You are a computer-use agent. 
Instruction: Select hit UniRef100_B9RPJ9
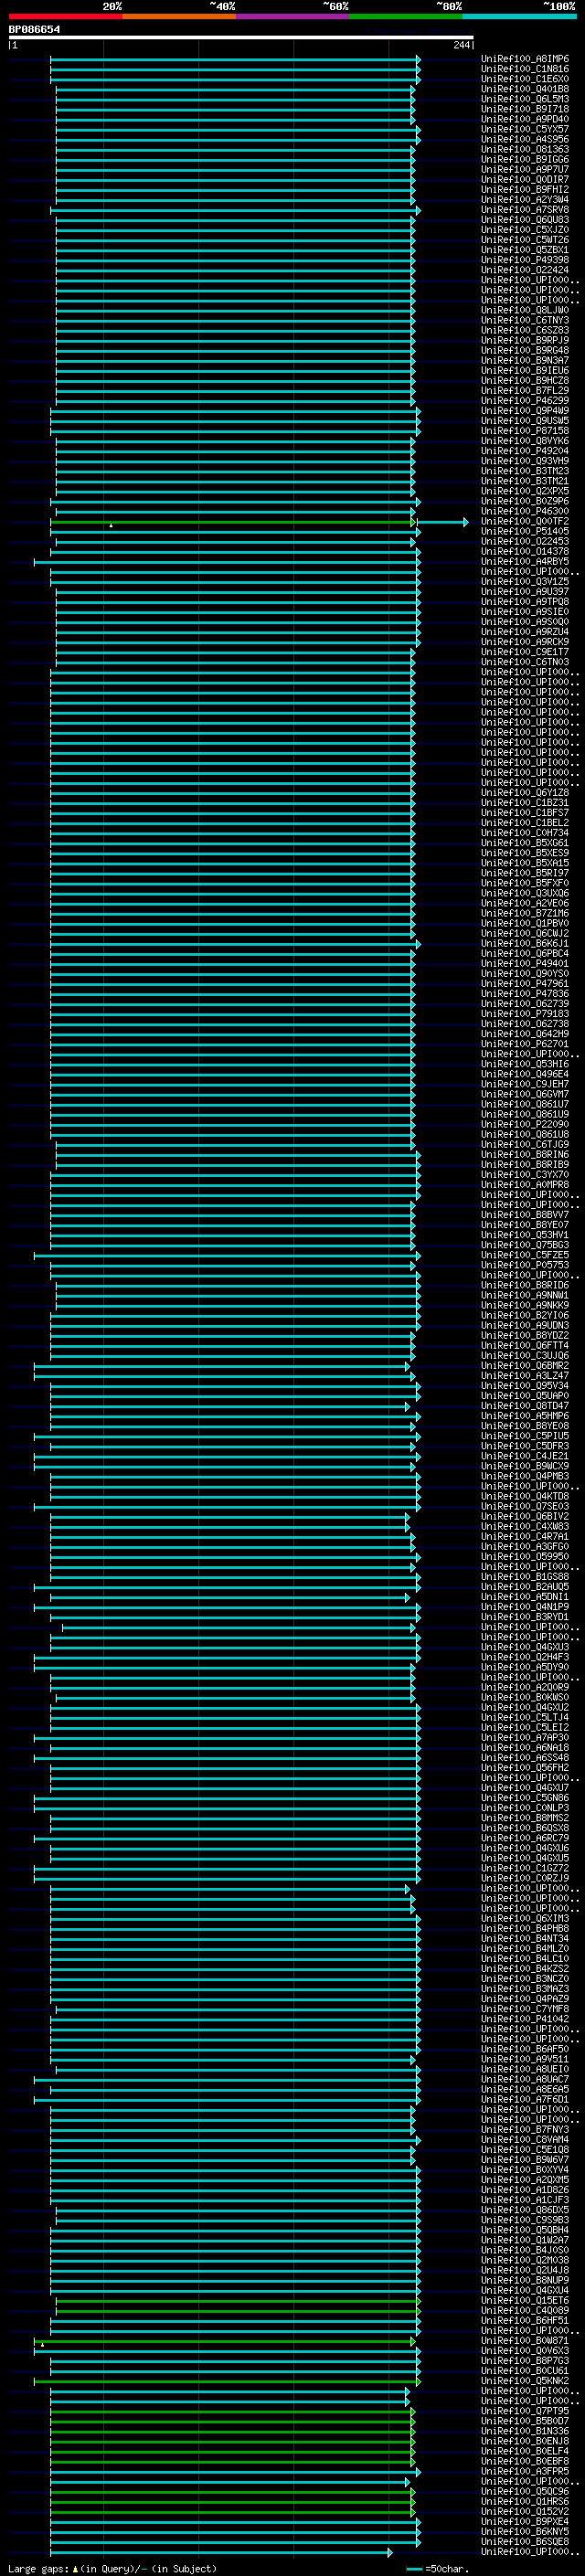click(525, 340)
